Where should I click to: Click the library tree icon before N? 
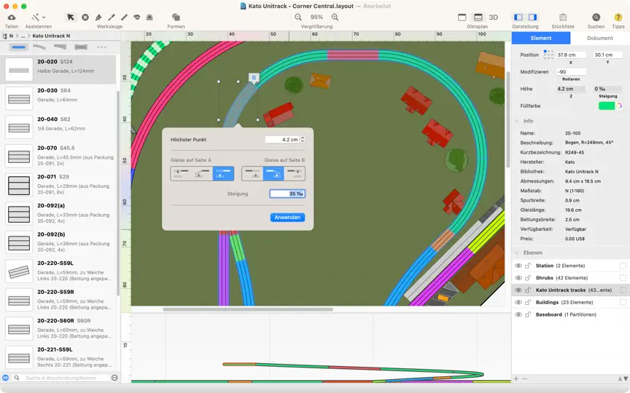[x=5, y=36]
